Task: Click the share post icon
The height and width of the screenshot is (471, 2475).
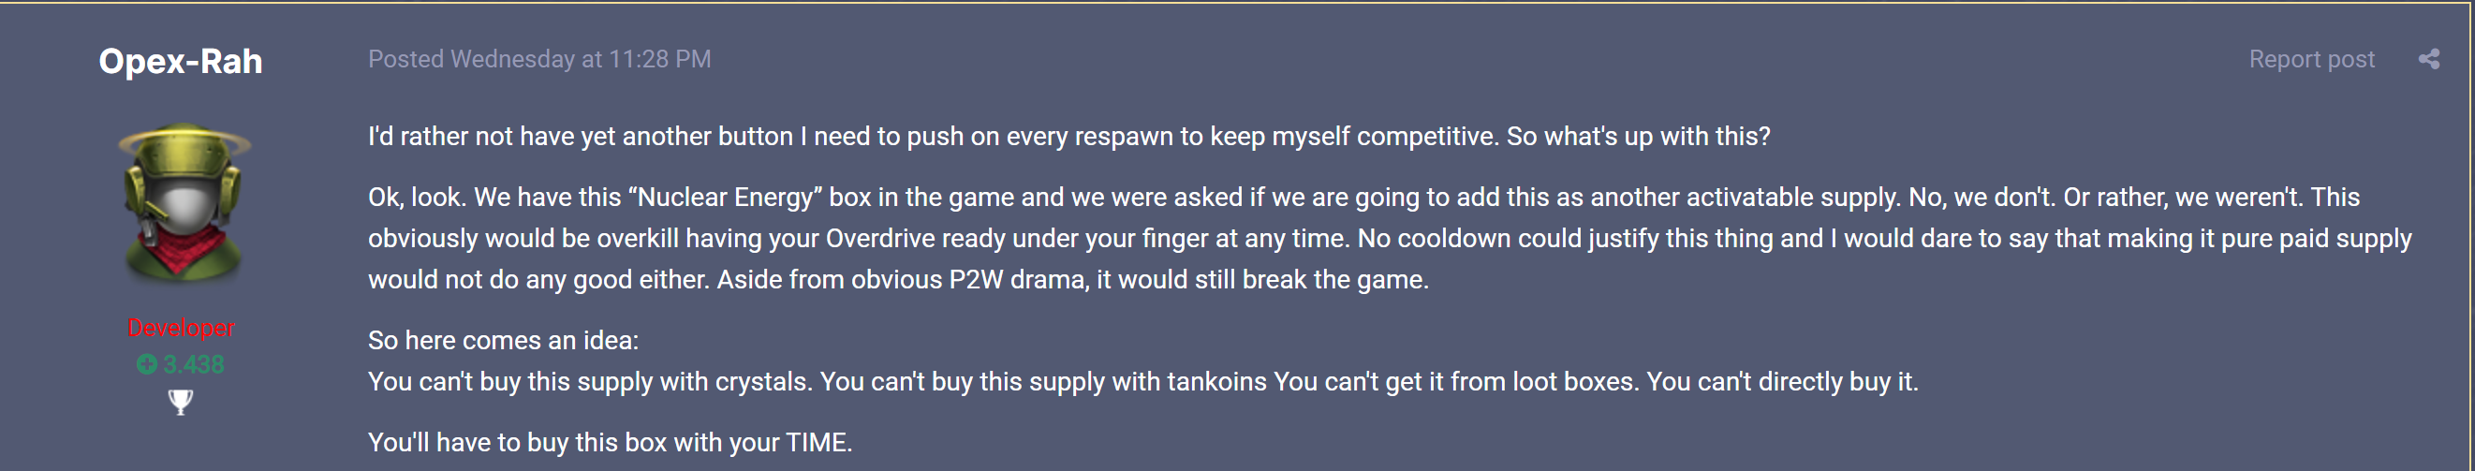Action: click(2428, 60)
